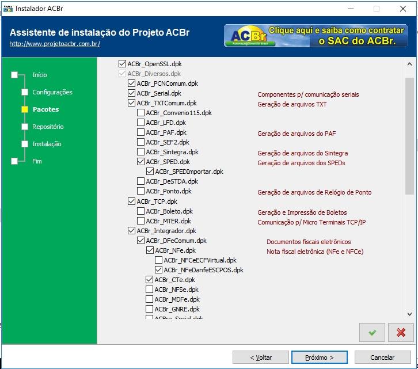Close the Instalador ACBr window
This screenshot has height=369, width=418.
coord(403,9)
